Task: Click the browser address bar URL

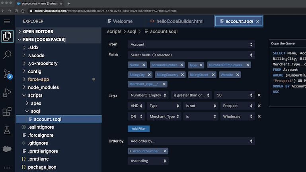Action: pyautogui.click(x=105, y=11)
